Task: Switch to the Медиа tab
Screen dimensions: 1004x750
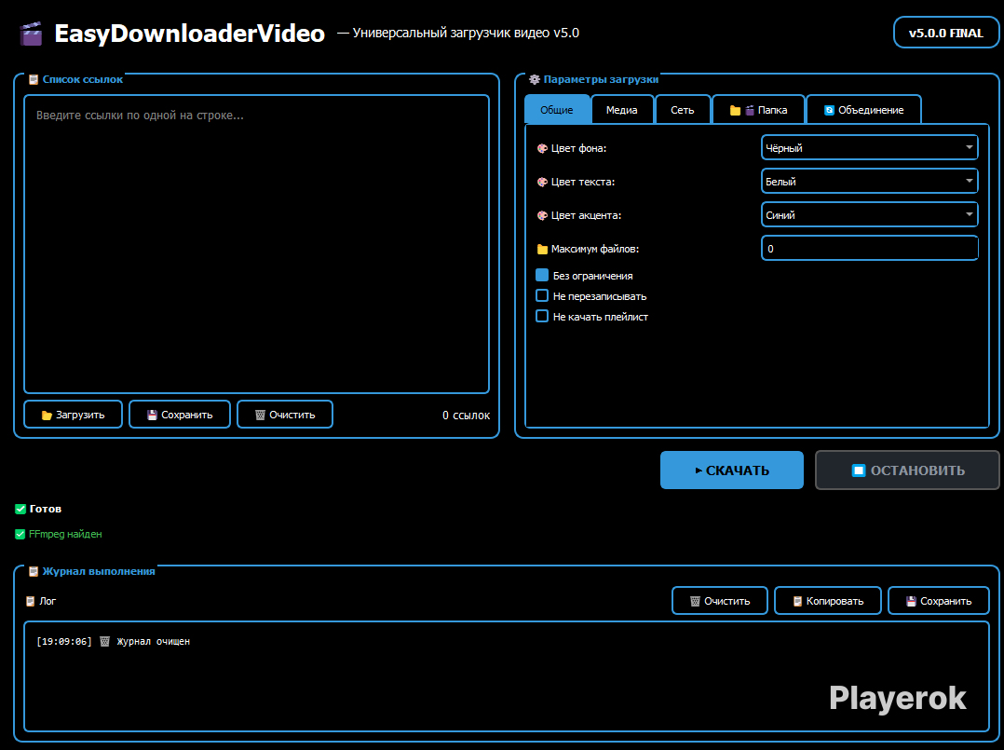Action: (622, 110)
